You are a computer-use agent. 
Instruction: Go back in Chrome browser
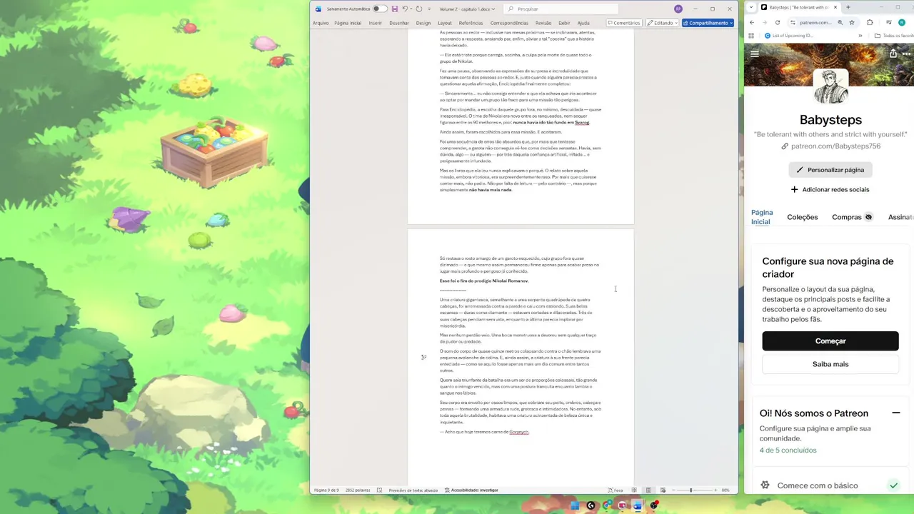pyautogui.click(x=752, y=22)
